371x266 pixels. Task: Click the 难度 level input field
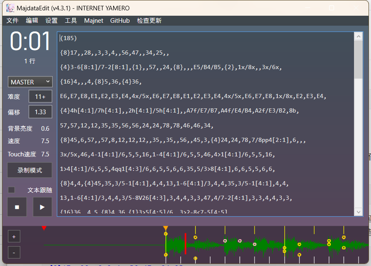click(x=40, y=96)
